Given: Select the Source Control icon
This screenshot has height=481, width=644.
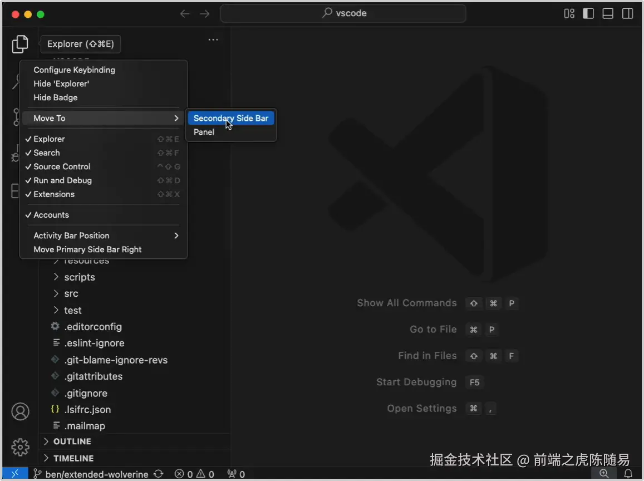Looking at the screenshot, I should pyautogui.click(x=20, y=117).
